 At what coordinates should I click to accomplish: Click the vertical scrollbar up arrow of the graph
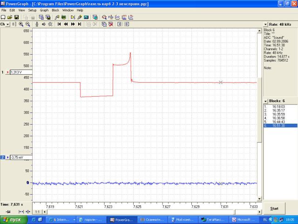[259, 31]
